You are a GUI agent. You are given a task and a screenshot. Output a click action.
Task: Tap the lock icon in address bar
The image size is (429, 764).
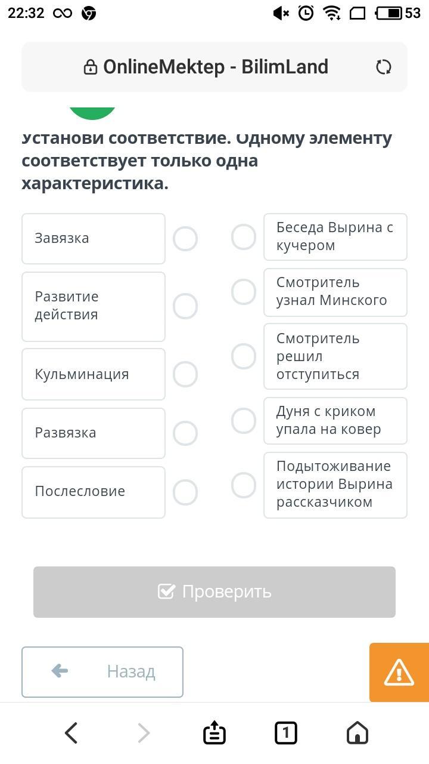91,67
